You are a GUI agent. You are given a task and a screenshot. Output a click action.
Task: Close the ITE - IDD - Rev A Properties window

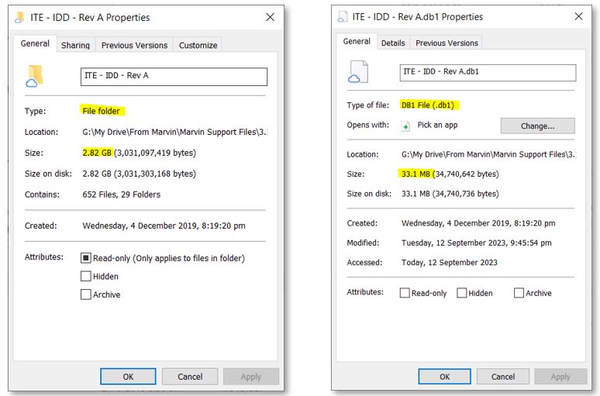(x=270, y=17)
